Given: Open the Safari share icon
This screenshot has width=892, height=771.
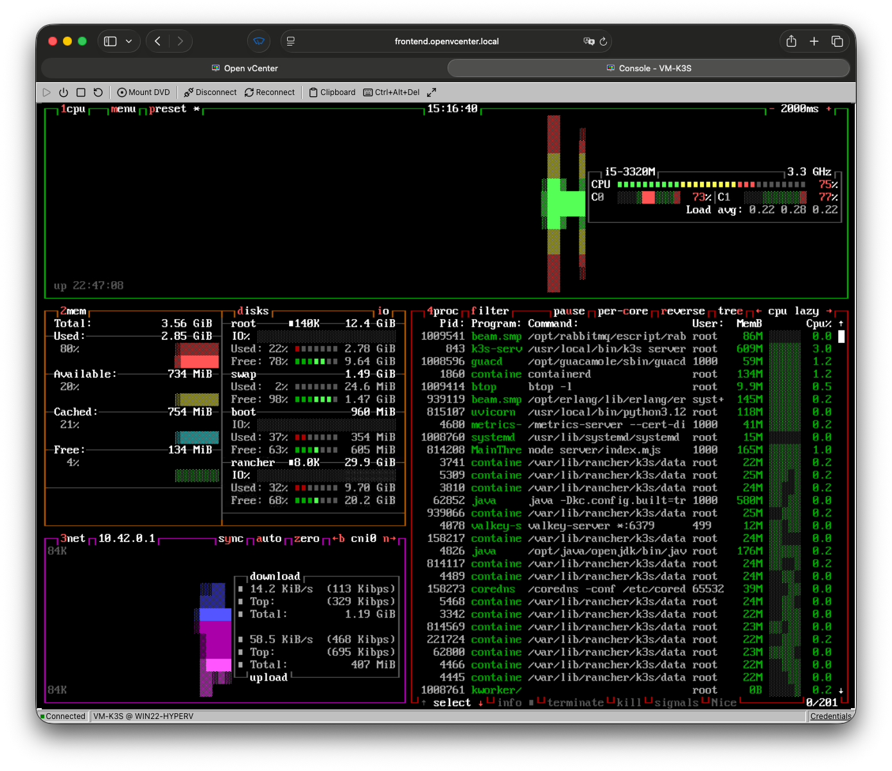Looking at the screenshot, I should [791, 41].
